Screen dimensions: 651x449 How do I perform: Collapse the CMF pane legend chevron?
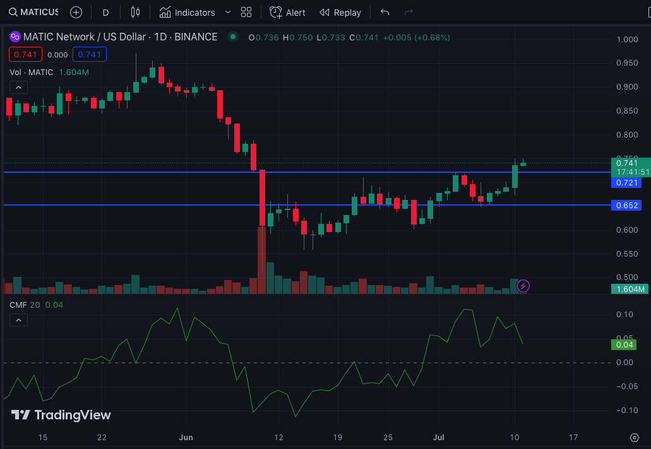click(x=19, y=320)
